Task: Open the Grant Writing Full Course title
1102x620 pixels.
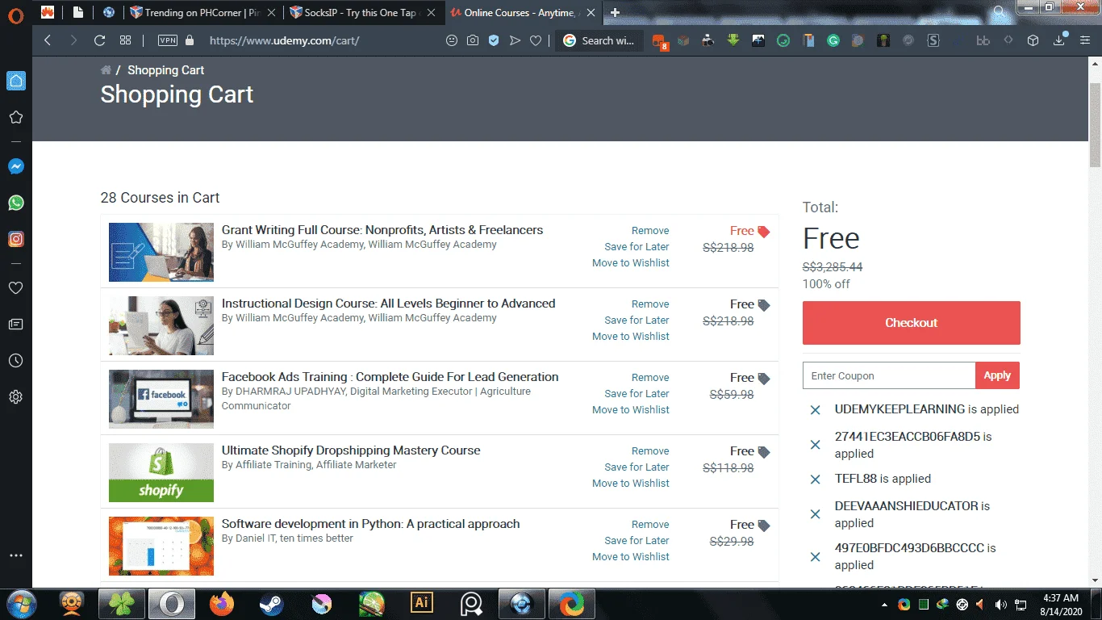Action: [x=382, y=230]
